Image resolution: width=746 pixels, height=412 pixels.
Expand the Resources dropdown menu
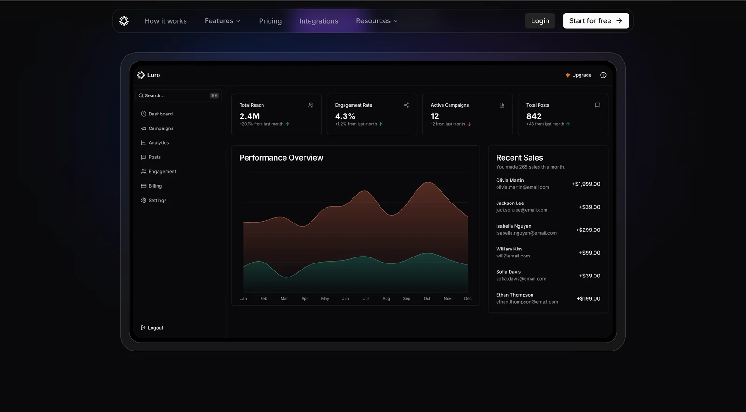pos(377,21)
